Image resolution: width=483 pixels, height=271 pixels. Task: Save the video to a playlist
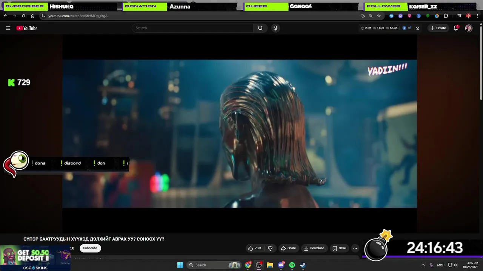click(339, 248)
